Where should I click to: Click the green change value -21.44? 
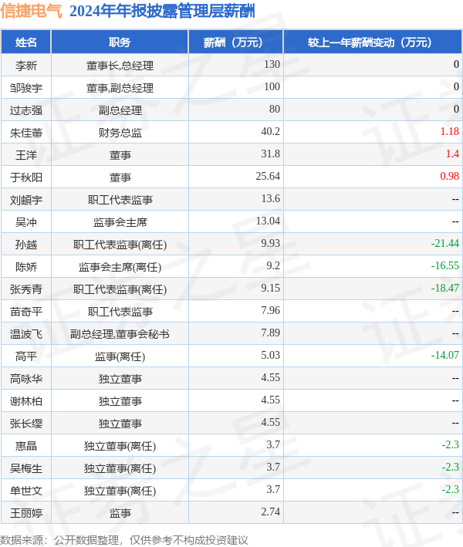(444, 243)
